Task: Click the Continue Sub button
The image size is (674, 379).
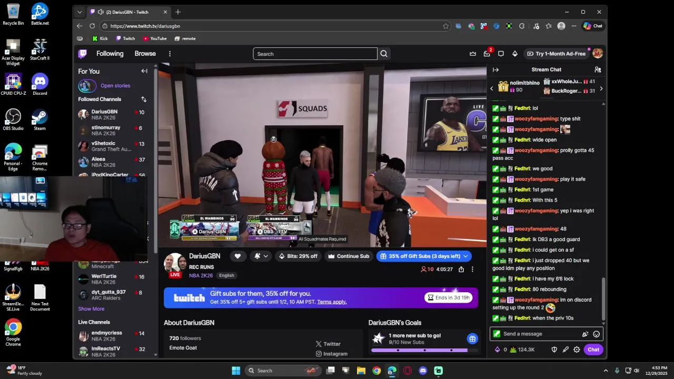Action: [349, 256]
